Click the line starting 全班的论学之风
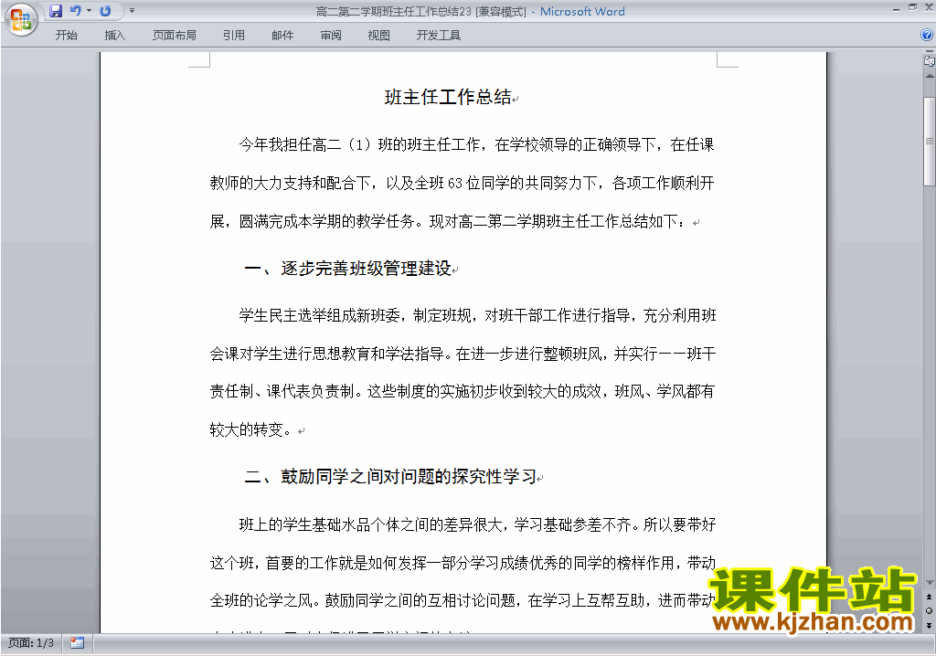This screenshot has width=936, height=656. [463, 600]
